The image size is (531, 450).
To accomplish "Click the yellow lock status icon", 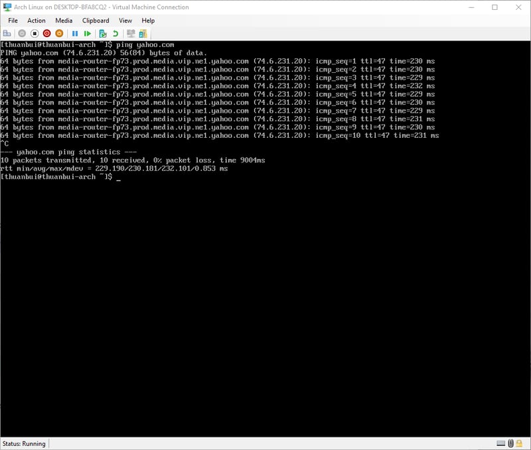I will coord(520,443).
